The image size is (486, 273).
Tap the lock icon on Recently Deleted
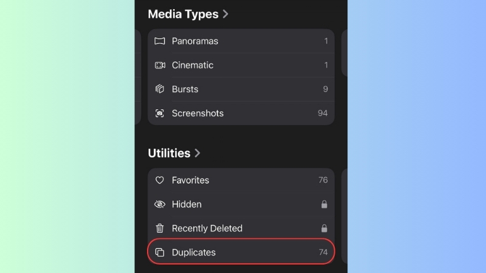pyautogui.click(x=324, y=228)
